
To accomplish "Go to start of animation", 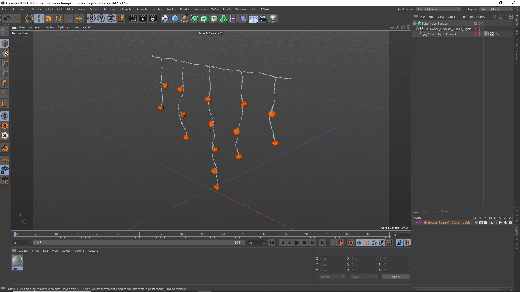I will click(x=272, y=243).
